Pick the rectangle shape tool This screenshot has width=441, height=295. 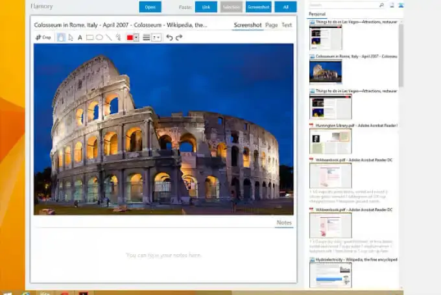click(89, 38)
